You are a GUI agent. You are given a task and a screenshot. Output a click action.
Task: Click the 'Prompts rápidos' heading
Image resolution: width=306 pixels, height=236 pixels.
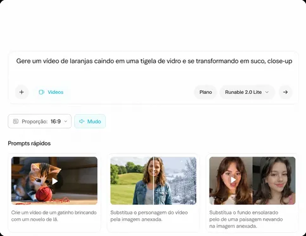click(x=29, y=143)
